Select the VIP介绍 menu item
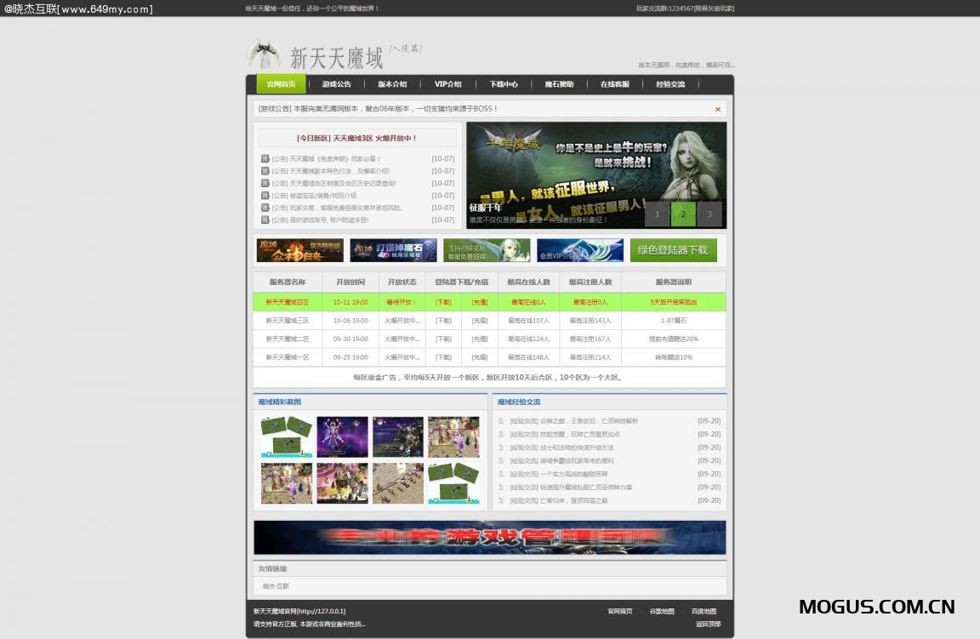This screenshot has width=980, height=639. pyautogui.click(x=447, y=83)
